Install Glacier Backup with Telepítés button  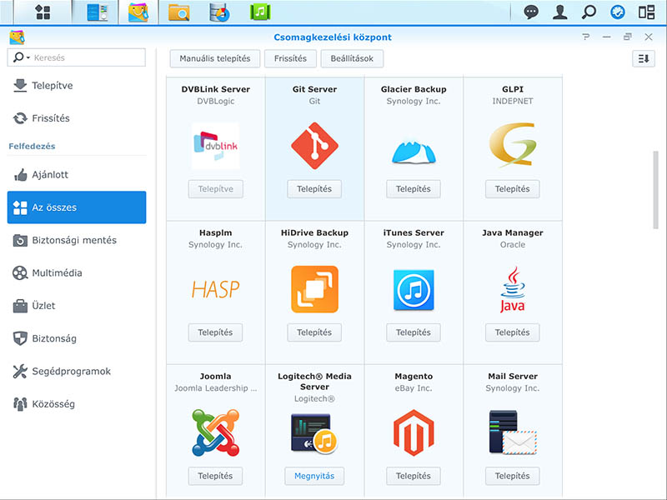point(413,189)
